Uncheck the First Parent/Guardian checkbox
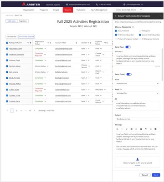 click(x=116, y=35)
